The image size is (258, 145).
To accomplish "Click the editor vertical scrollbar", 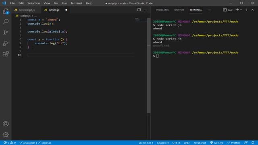I will 149,65.
